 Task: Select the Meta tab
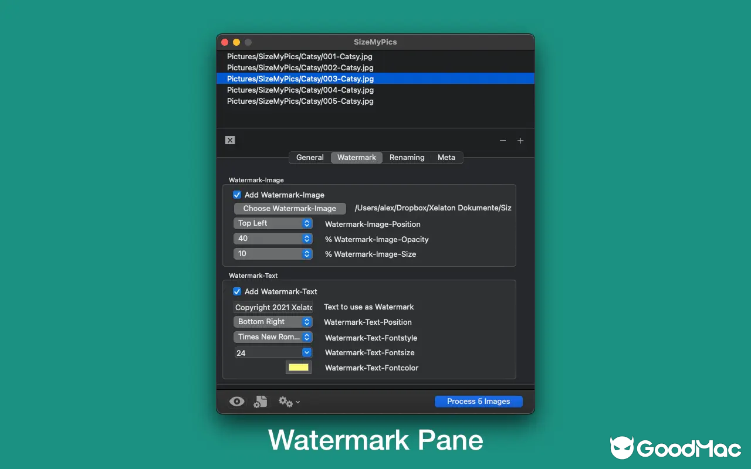(446, 157)
